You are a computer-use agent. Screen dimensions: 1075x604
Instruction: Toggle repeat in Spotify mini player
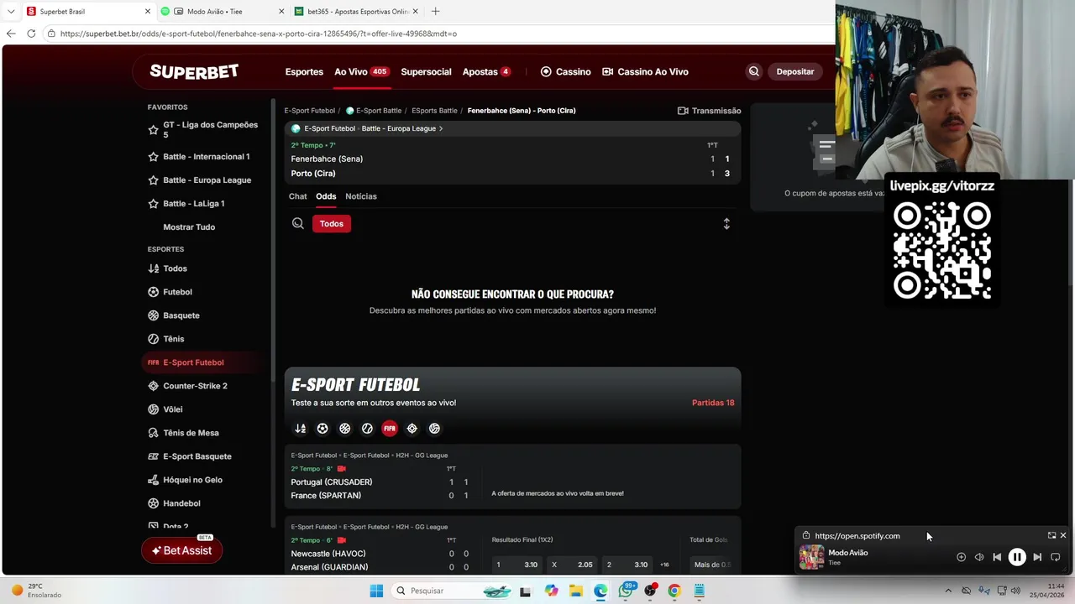point(1056,557)
